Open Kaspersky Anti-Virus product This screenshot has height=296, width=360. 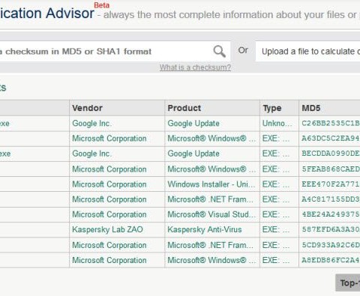tap(205, 229)
